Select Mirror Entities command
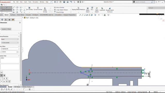This screenshot has height=93, width=165. click(59, 7)
